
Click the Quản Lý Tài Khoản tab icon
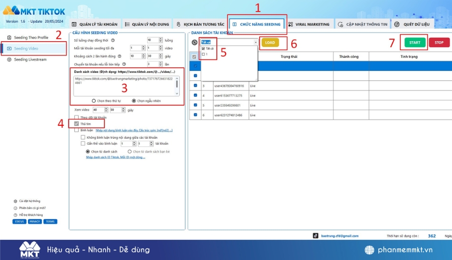[74, 24]
